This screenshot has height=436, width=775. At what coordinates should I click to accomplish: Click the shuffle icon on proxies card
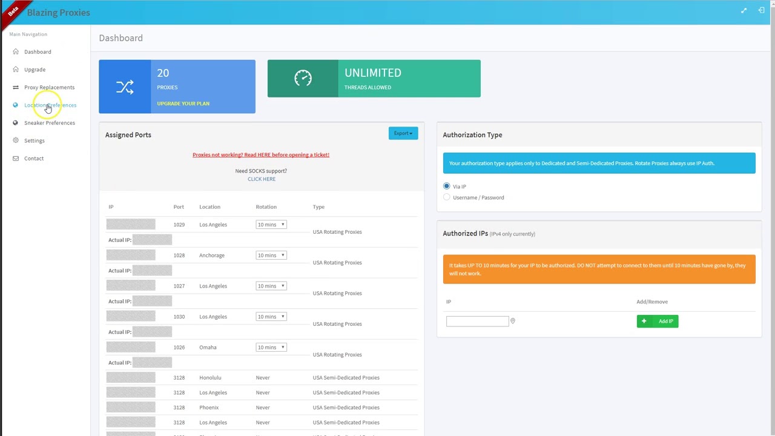point(125,87)
